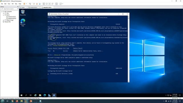Click the orange Suspend VM pause icon
183x103 pixels.
24,4
